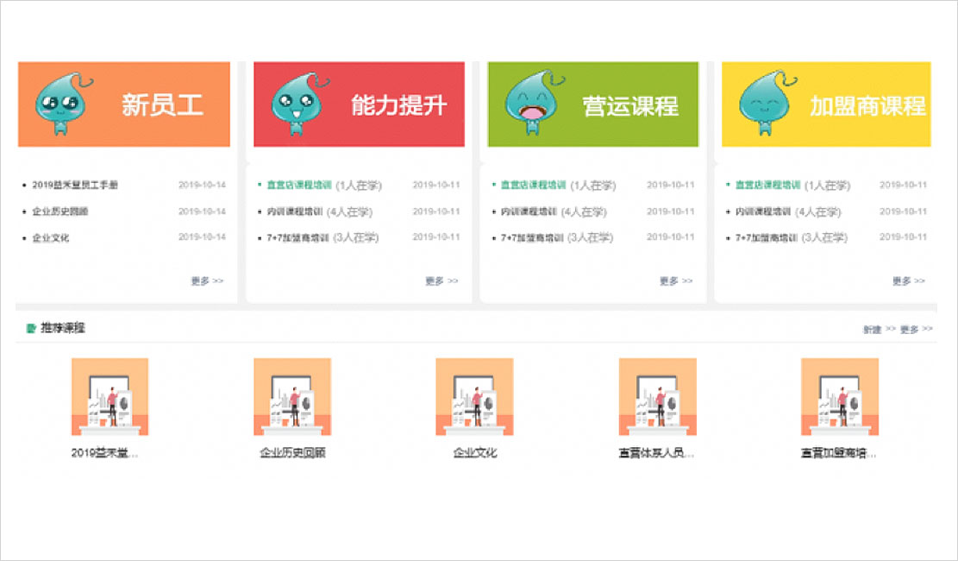Expand 更多 in the 能力提升 card
The height and width of the screenshot is (561, 958).
(x=441, y=280)
